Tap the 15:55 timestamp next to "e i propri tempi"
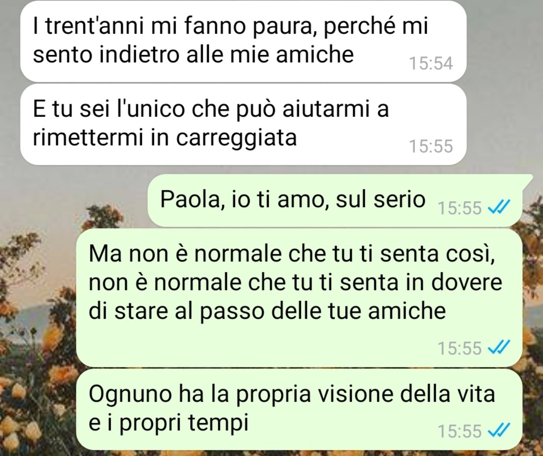 [459, 431]
